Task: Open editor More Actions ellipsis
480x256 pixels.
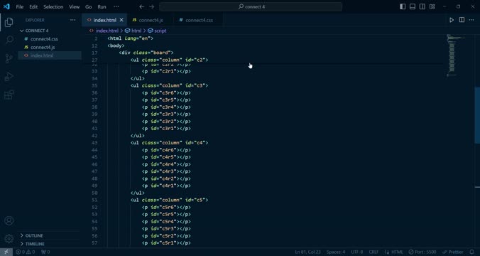Action: 471,20
